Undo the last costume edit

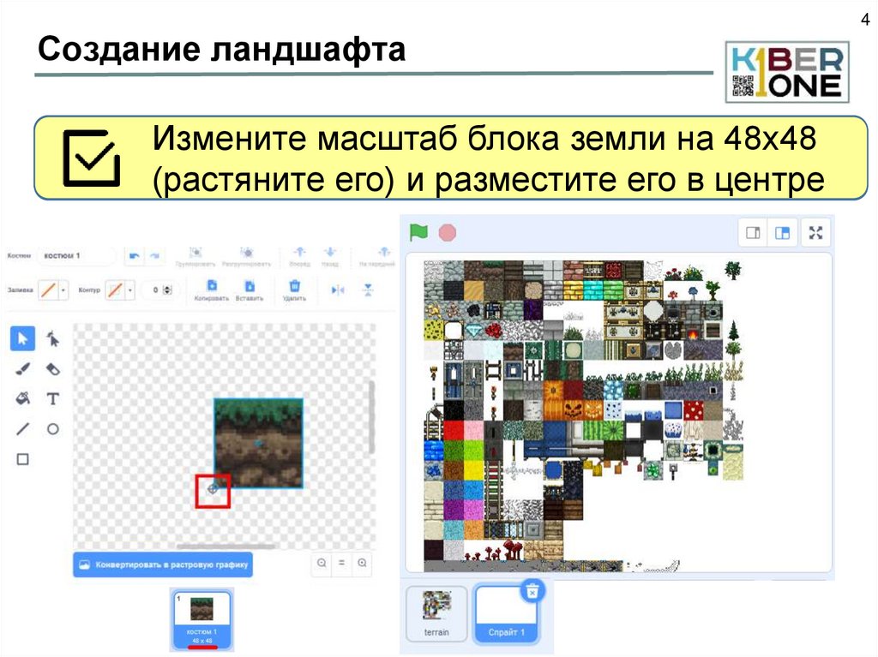[x=135, y=256]
